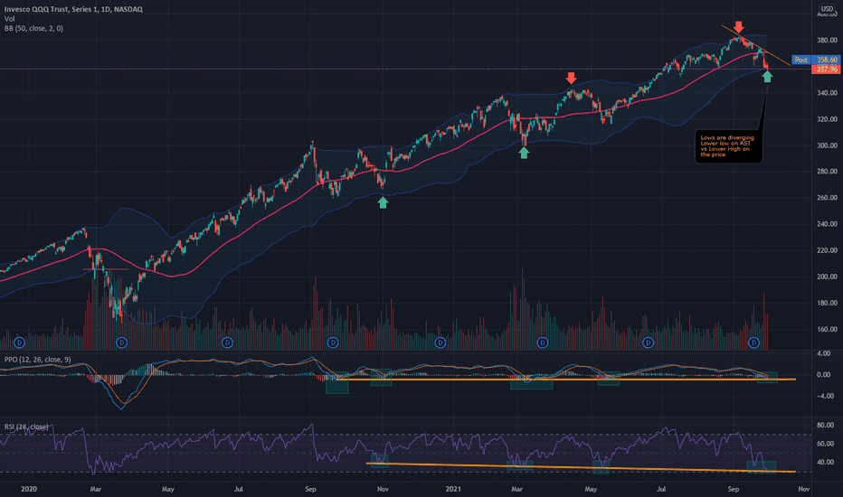Select the BB (50, close, 2, 0) legend
The image size is (843, 497).
point(33,28)
